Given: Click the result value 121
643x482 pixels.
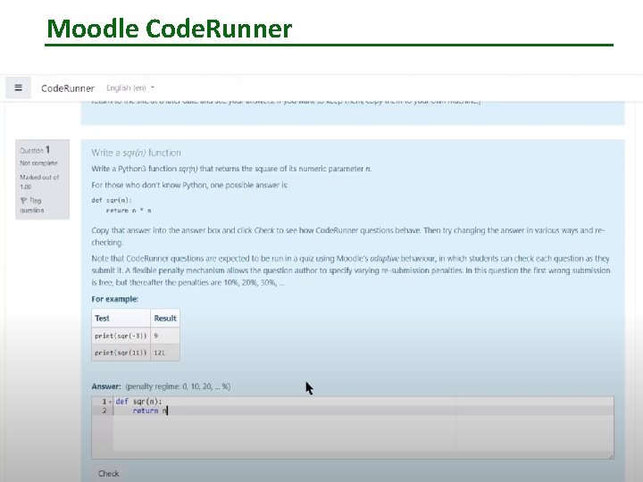Looking at the screenshot, I should [160, 353].
